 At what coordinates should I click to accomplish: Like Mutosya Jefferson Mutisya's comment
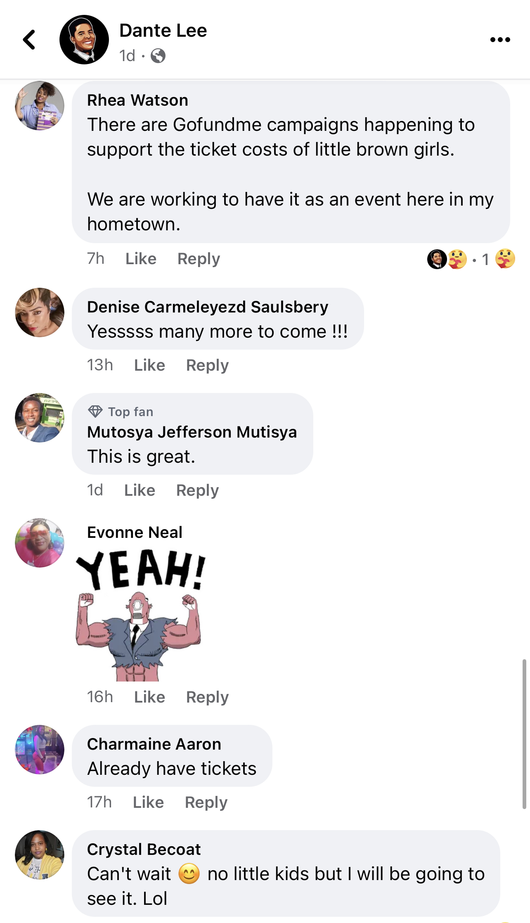click(140, 490)
